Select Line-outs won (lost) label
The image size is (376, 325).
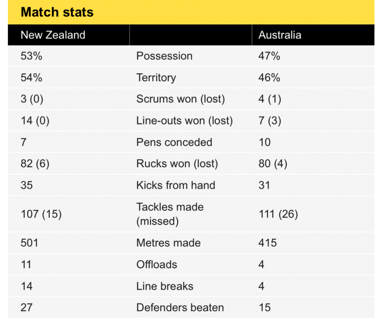tap(184, 121)
